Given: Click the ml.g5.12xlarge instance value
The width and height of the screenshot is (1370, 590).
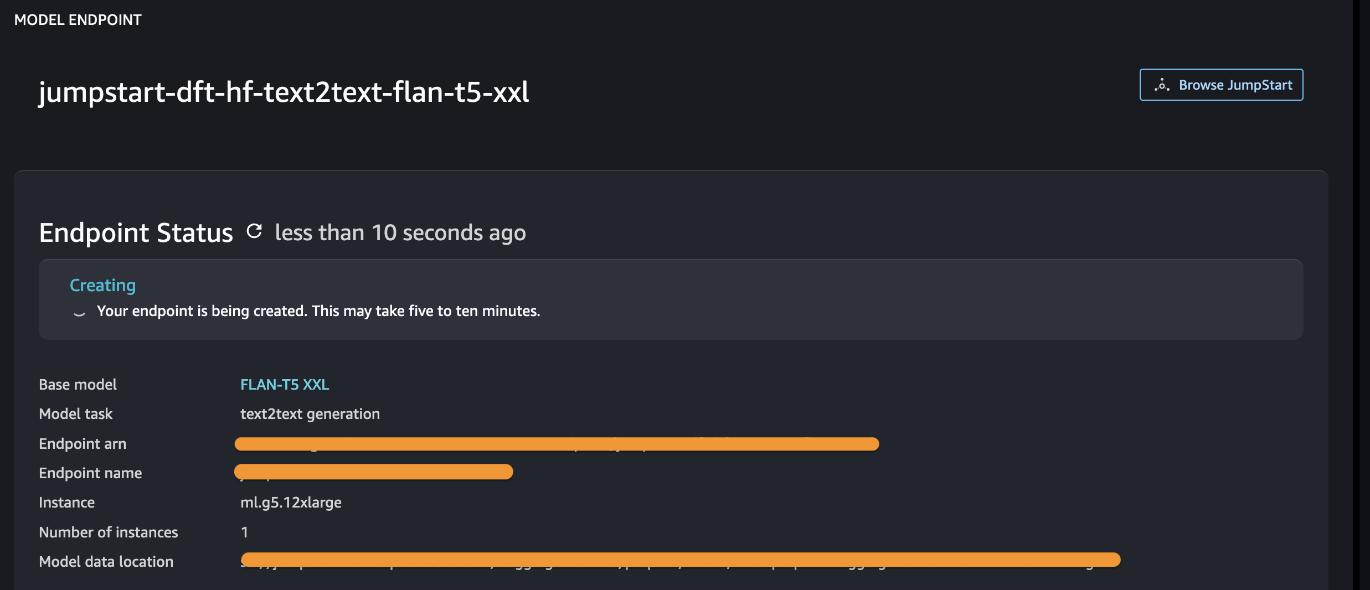Looking at the screenshot, I should pos(291,503).
